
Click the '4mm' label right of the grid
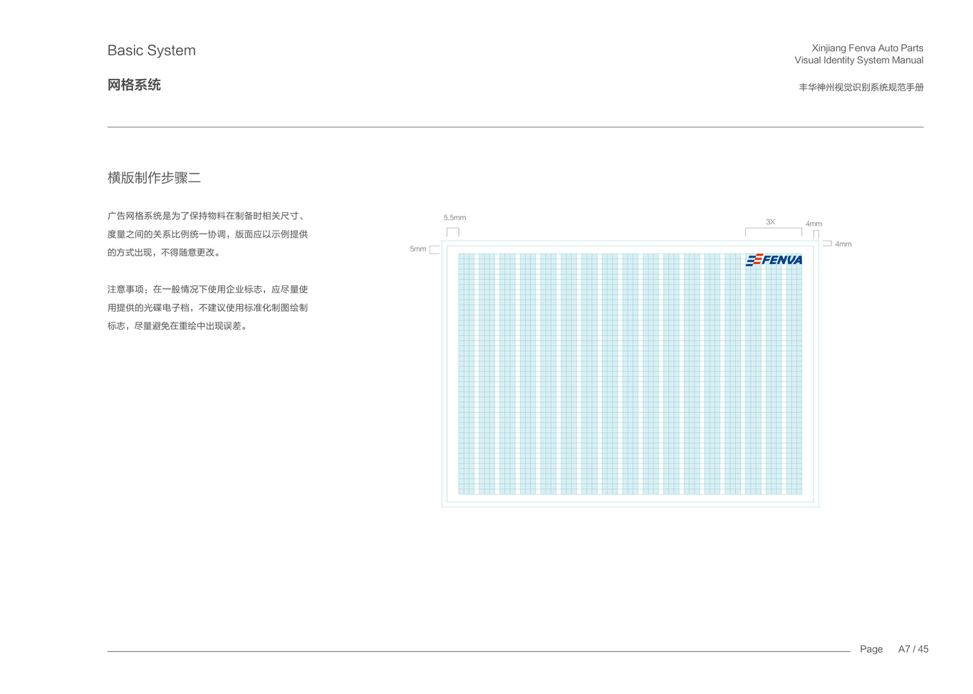coord(843,244)
